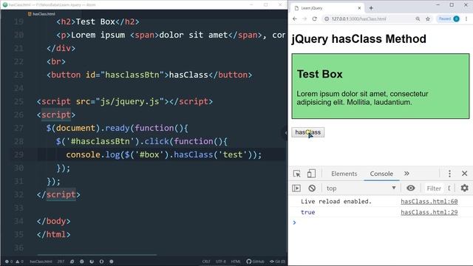This screenshot has width=473, height=266.
Task: Click the zoom magnifier icon in the address bar
Action: (x=418, y=18)
